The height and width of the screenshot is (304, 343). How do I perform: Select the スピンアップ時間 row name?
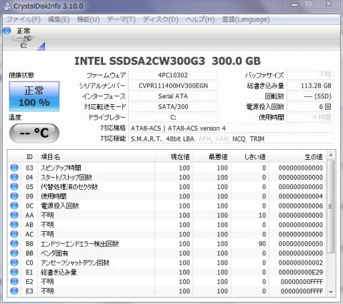point(61,168)
